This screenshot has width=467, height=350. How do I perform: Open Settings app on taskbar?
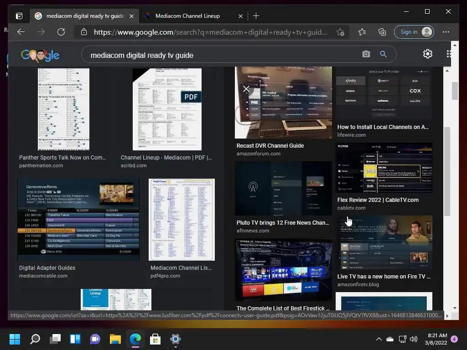tap(176, 339)
